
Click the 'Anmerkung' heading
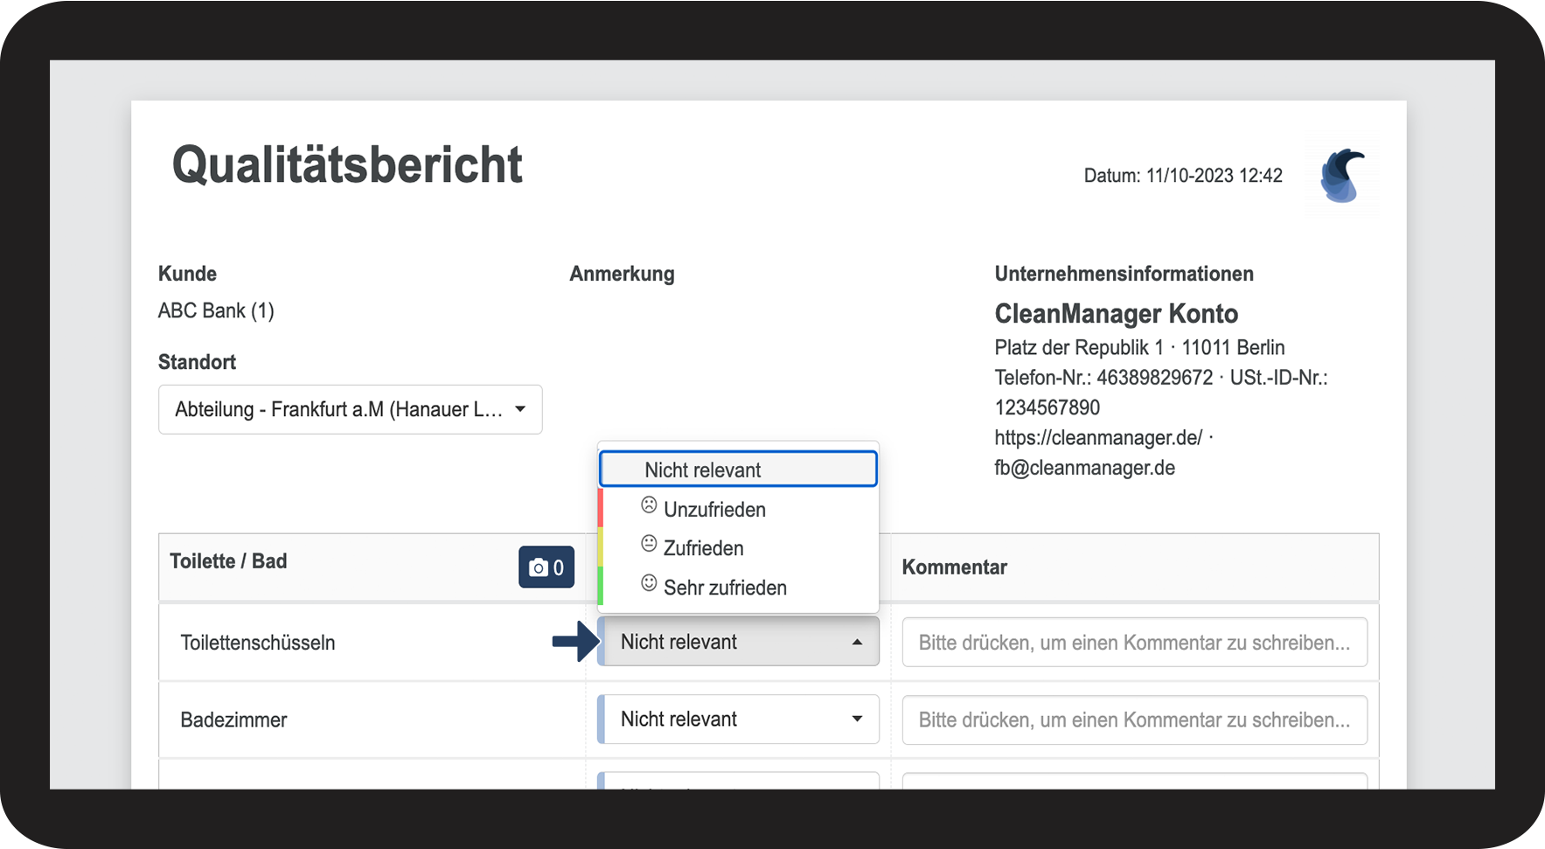622,275
